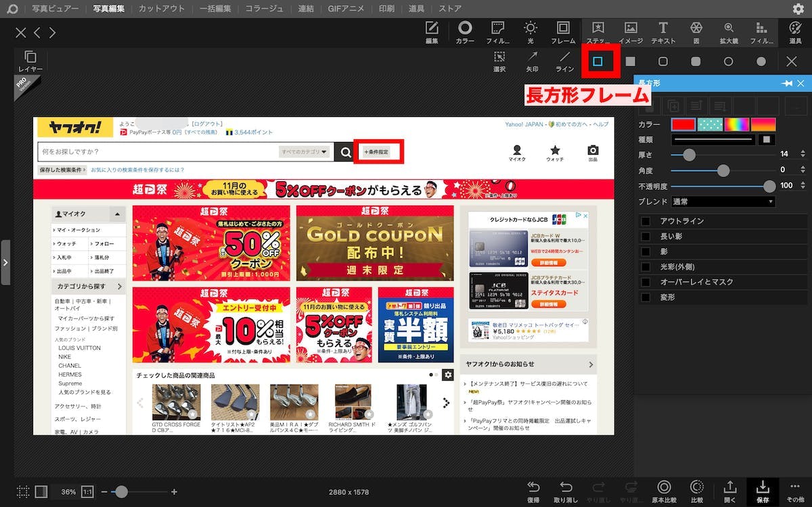Switch to 一括編集 tab
The image size is (812, 507).
pos(215,9)
